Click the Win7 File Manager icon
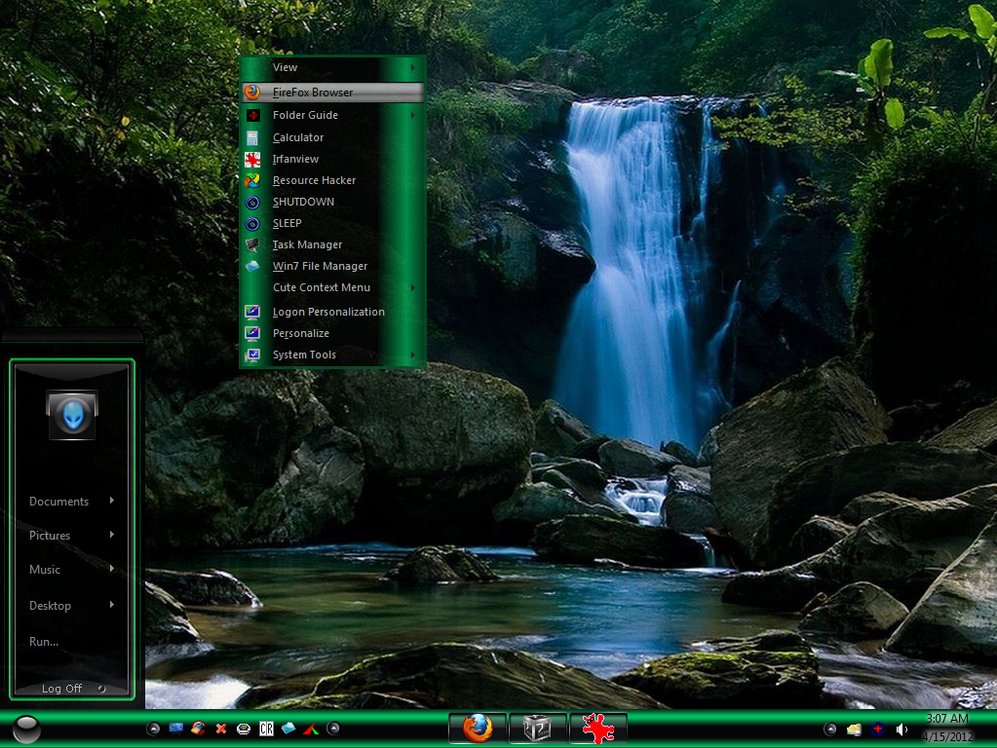 [252, 266]
